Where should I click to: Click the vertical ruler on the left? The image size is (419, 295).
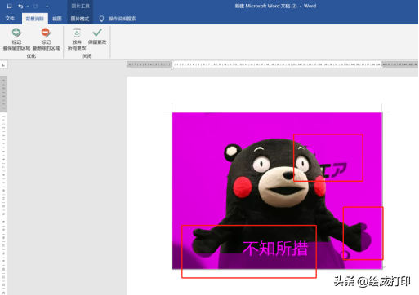pos(4,186)
